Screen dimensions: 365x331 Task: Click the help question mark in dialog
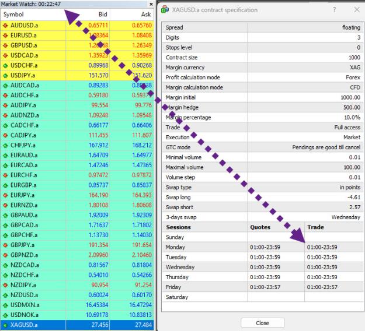334,9
